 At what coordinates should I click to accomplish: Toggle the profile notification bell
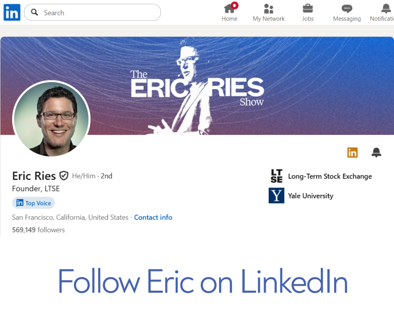click(376, 152)
